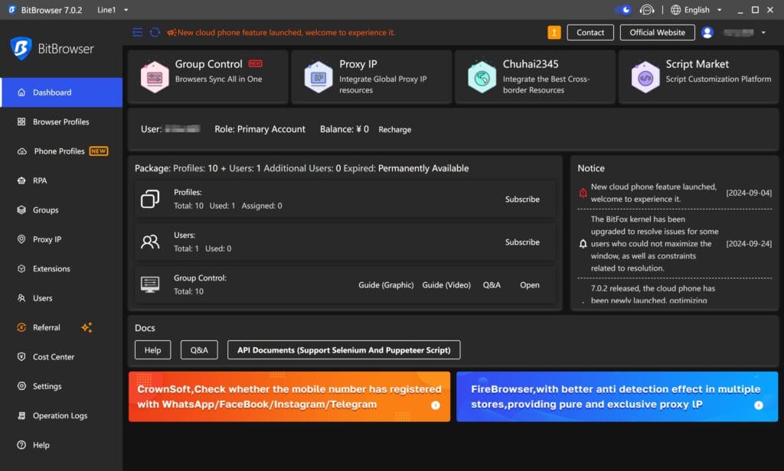
Task: Click the Proxy IP hexagon card icon
Action: pos(318,77)
